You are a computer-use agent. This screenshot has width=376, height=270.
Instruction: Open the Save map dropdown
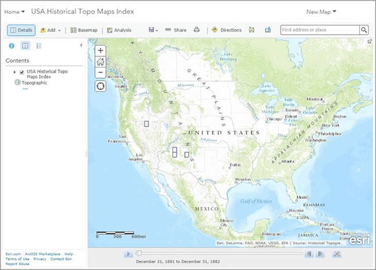click(x=153, y=30)
